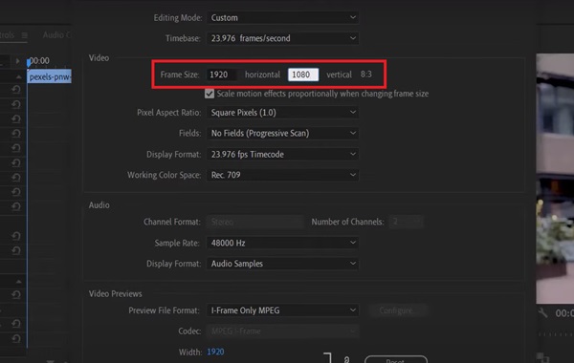Open the wrench settings icon under the Program Monitor
Viewport: 574px width, 363px height.
pyautogui.click(x=542, y=313)
